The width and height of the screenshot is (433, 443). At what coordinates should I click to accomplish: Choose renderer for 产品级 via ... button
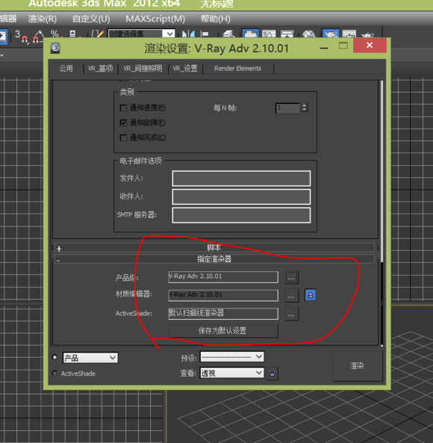coord(291,277)
